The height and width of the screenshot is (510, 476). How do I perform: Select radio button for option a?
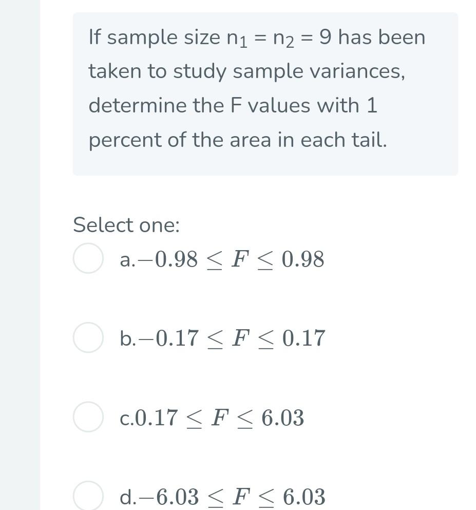(x=88, y=258)
